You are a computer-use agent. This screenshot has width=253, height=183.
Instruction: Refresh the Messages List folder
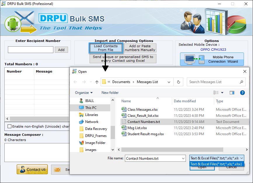coord(179,82)
